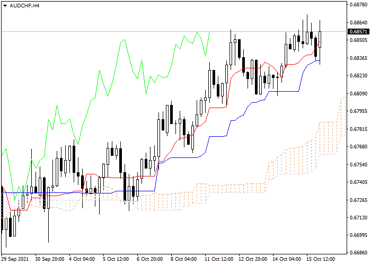
Task: Select the 29 Sep 2021 date label
Action: click(x=15, y=259)
